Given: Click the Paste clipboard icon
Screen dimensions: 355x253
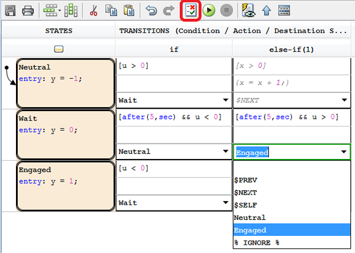Looking at the screenshot, I should click(128, 10).
